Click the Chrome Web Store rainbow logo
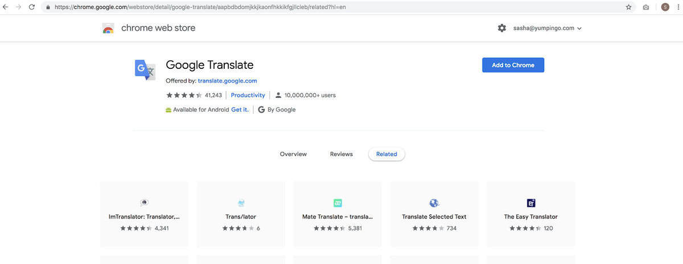Viewport: 683px width, 264px height. (x=108, y=28)
